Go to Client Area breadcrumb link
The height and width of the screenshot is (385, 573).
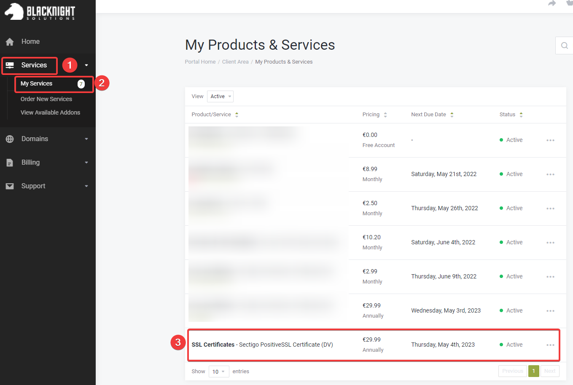click(235, 62)
